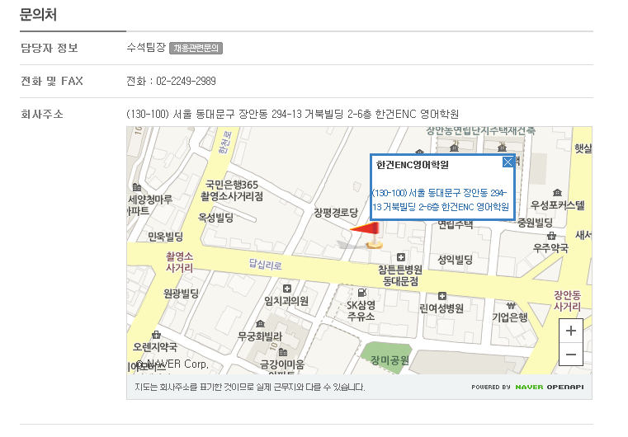The image size is (628, 437).
Task: Click the 참튼튼병원 hospital icon on map
Action: (401, 257)
